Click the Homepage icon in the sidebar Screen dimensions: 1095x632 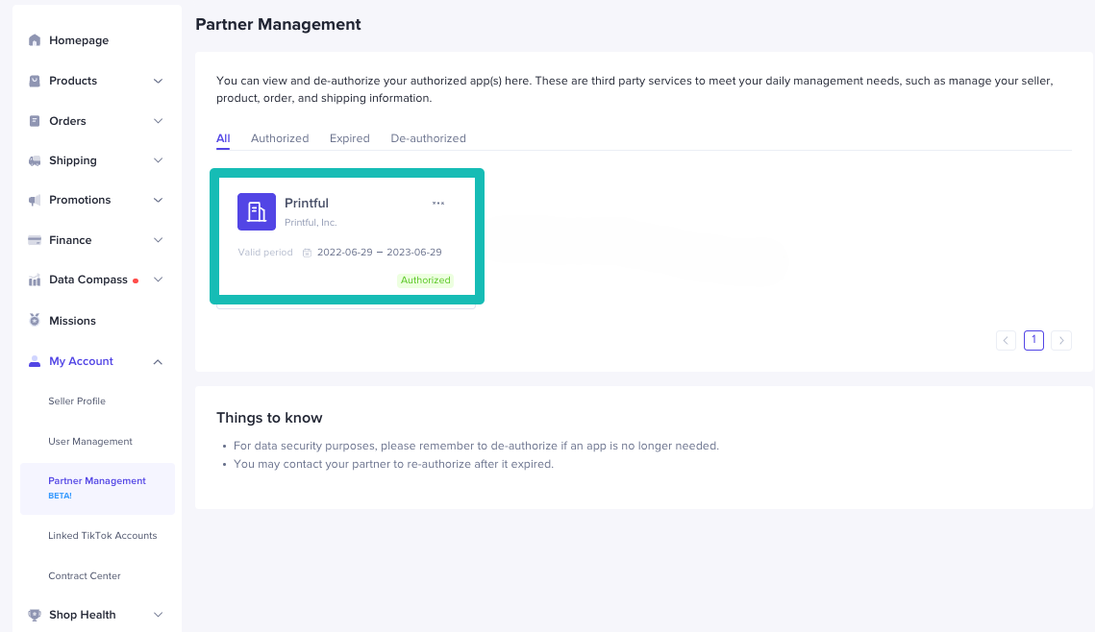[x=34, y=40]
